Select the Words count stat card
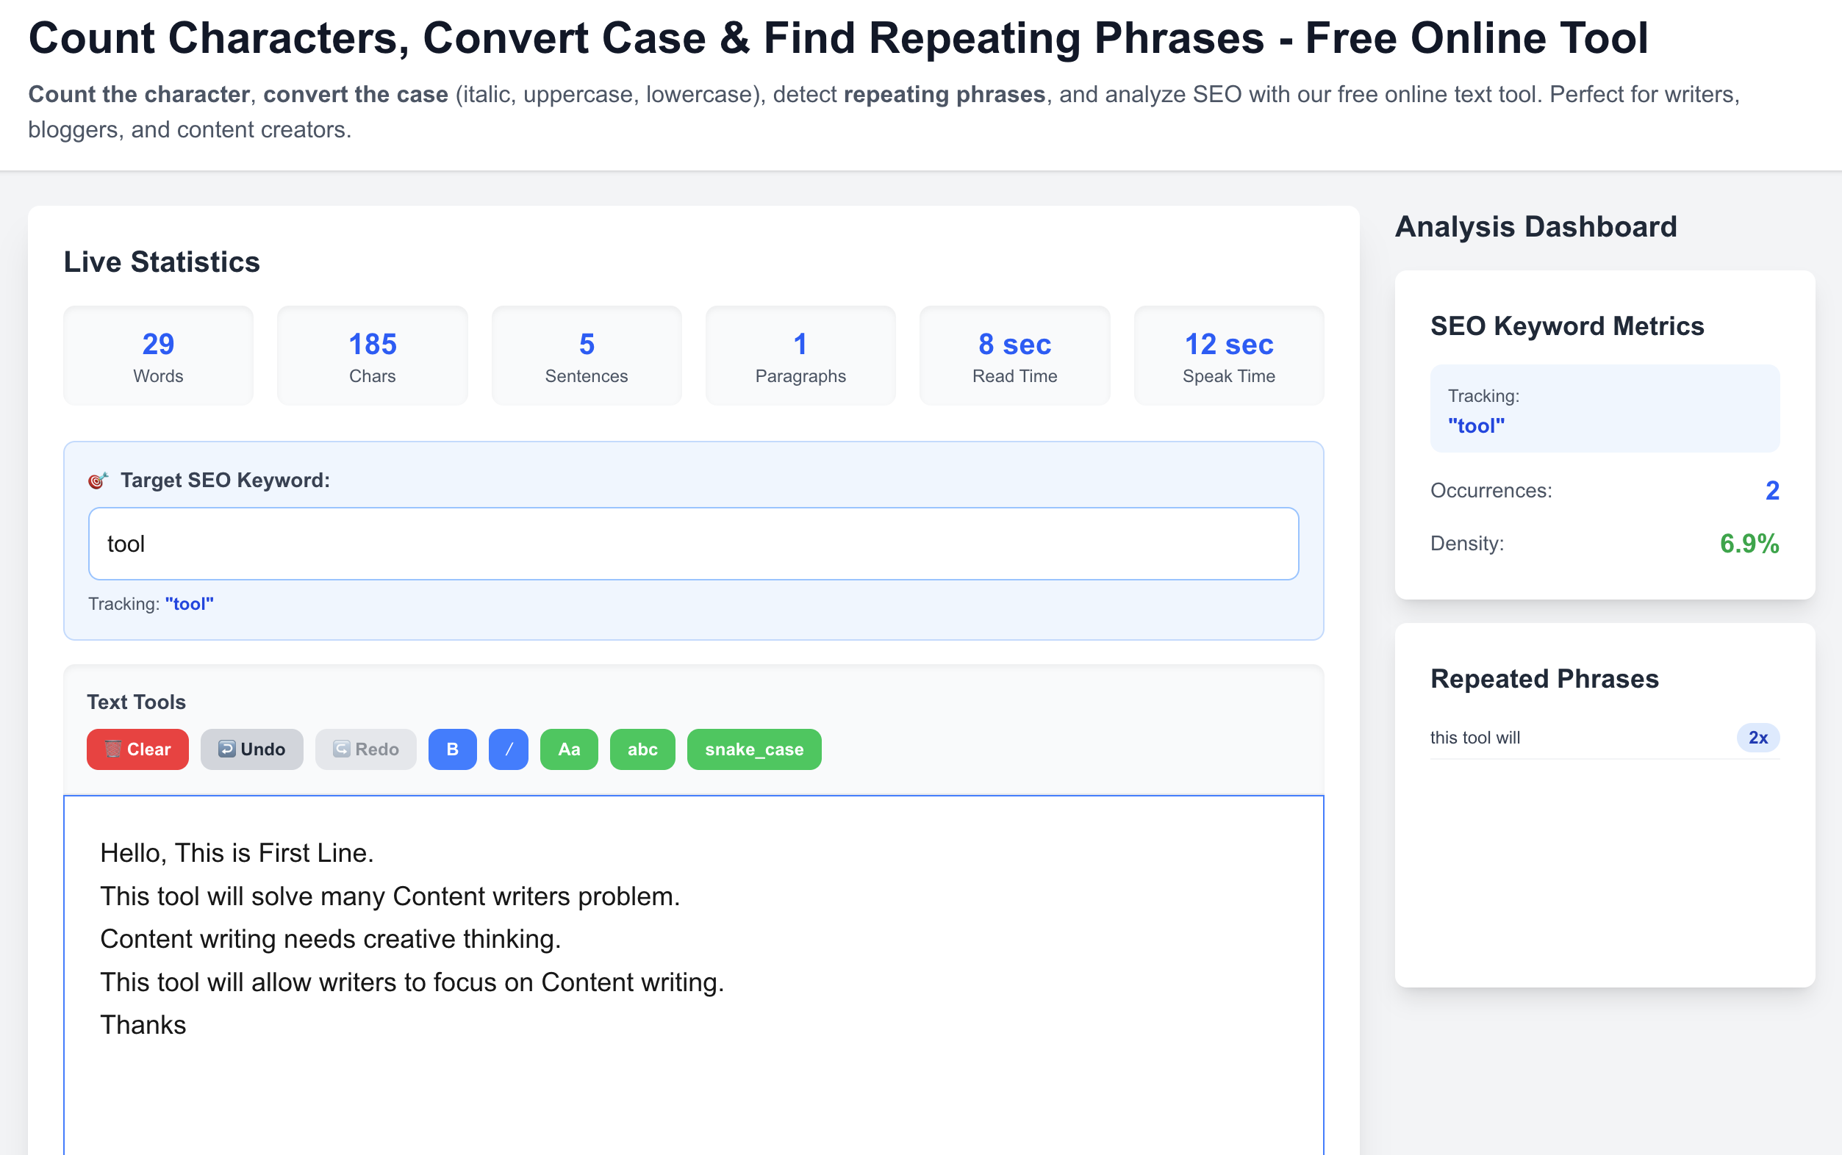This screenshot has width=1842, height=1155. [x=158, y=356]
